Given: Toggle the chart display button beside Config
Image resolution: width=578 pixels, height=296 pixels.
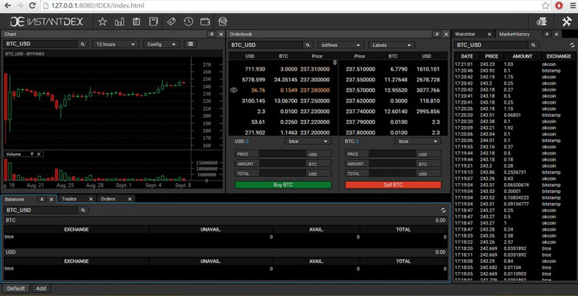Looking at the screenshot, I should (x=190, y=44).
